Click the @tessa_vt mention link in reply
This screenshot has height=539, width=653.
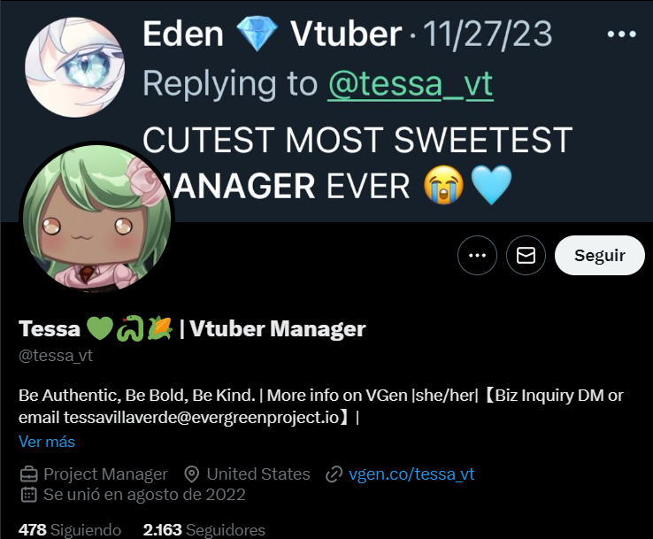pyautogui.click(x=411, y=84)
